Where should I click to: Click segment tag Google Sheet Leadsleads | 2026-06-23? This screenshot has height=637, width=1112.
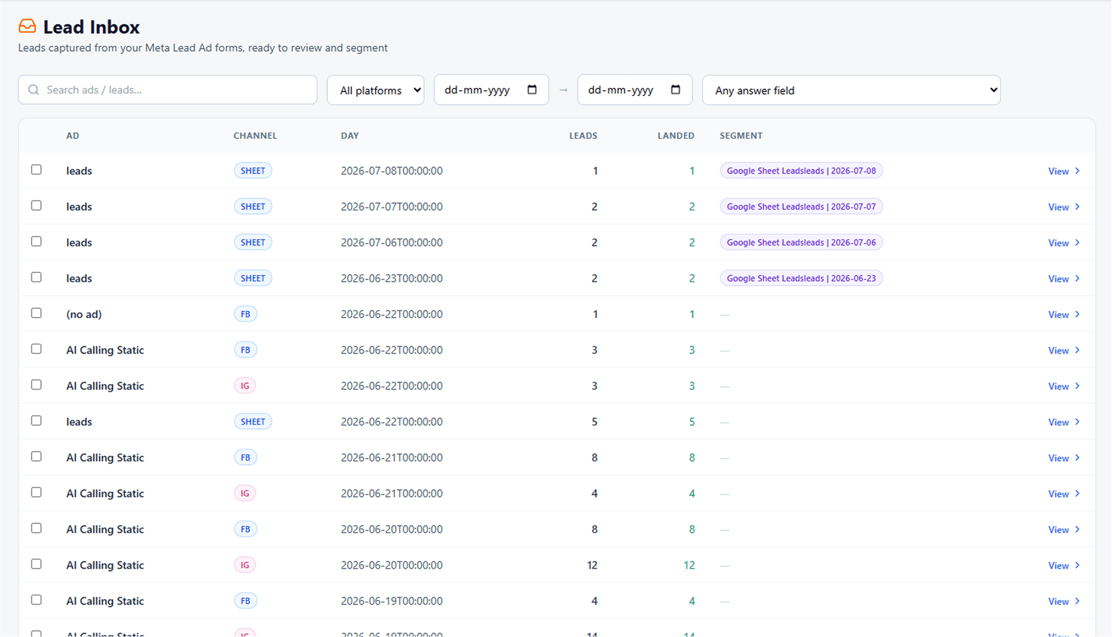click(x=801, y=278)
